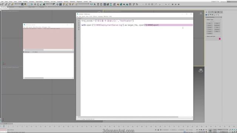Screen dimensions: 237x133
Task: Open Standard Primitives category dropdown
Action: pos(213,17)
